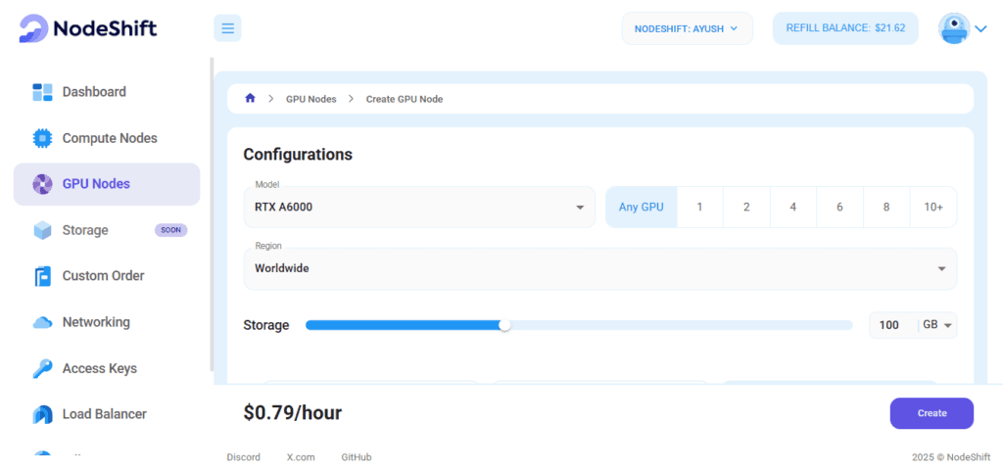Click the SOON badge beside Storage
This screenshot has width=1003, height=471.
click(x=170, y=231)
